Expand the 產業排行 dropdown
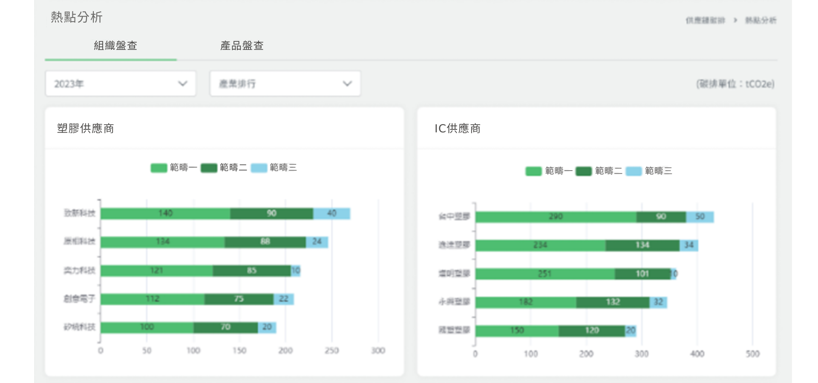The height and width of the screenshot is (383, 818). click(285, 84)
